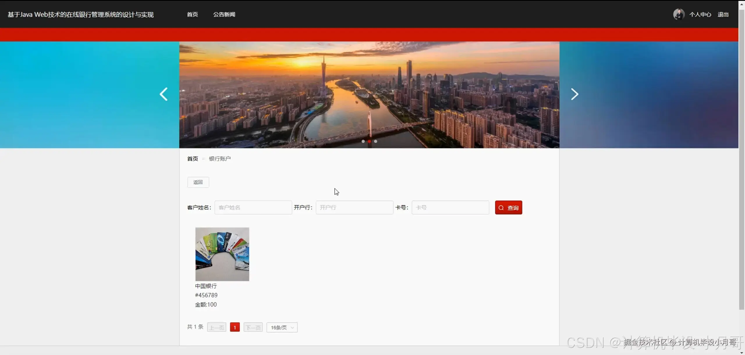Click the previous slide arrow on carousel
Image resolution: width=745 pixels, height=355 pixels.
164,94
